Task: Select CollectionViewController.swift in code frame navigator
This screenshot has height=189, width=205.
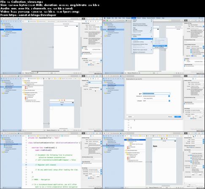Action: [x=12, y=144]
